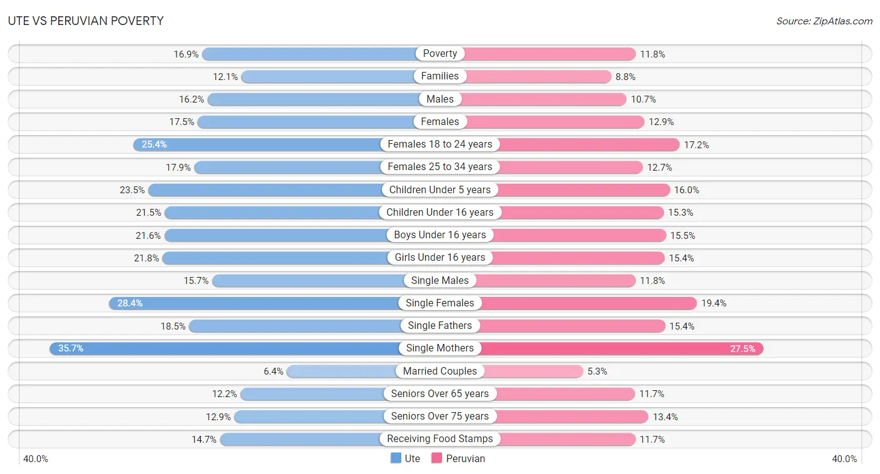Click the Peruvian Females 18 to 24 bar
880x474 pixels.
(588, 144)
